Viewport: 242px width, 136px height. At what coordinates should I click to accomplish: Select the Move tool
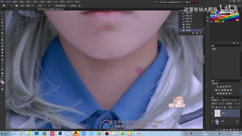2,13
